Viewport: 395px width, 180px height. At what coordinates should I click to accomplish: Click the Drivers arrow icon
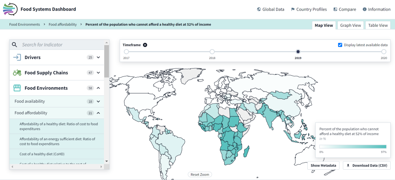(x=17, y=58)
